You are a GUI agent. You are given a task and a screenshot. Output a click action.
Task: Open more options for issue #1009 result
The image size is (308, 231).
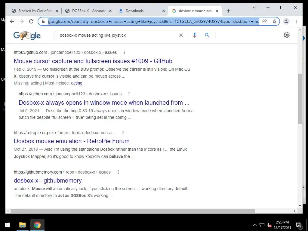click(124, 52)
